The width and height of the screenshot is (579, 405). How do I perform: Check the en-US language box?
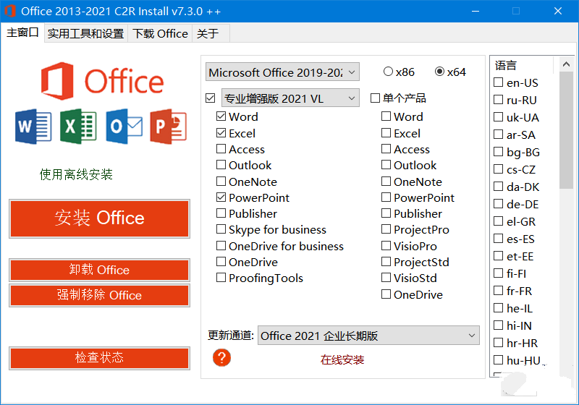[498, 82]
